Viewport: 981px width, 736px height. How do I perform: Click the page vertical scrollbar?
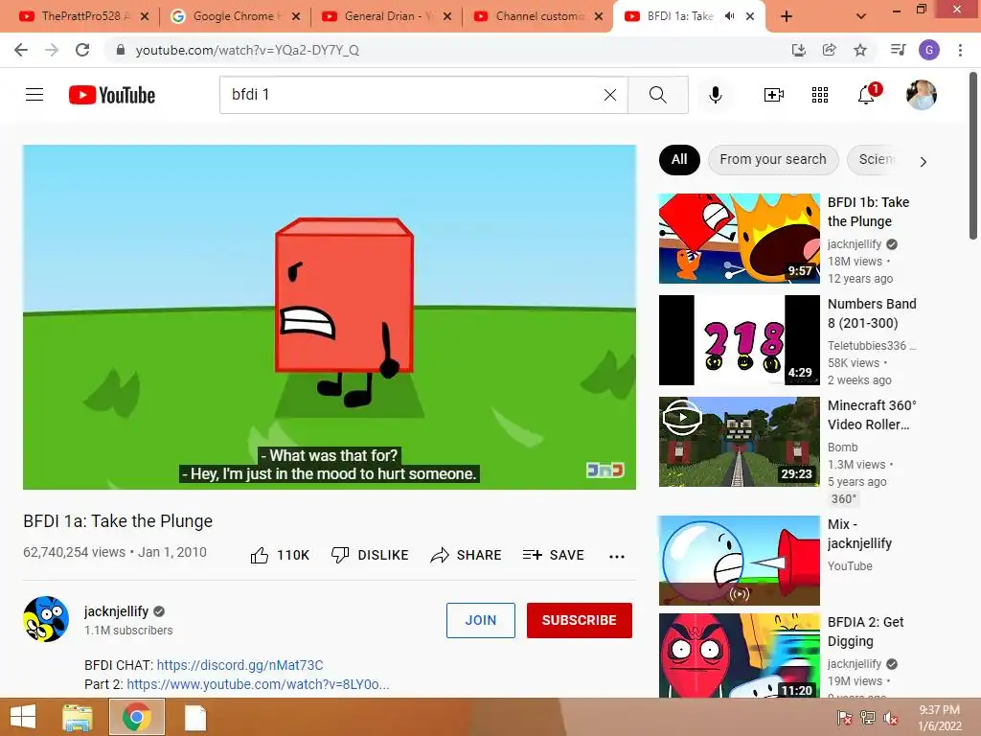(973, 155)
